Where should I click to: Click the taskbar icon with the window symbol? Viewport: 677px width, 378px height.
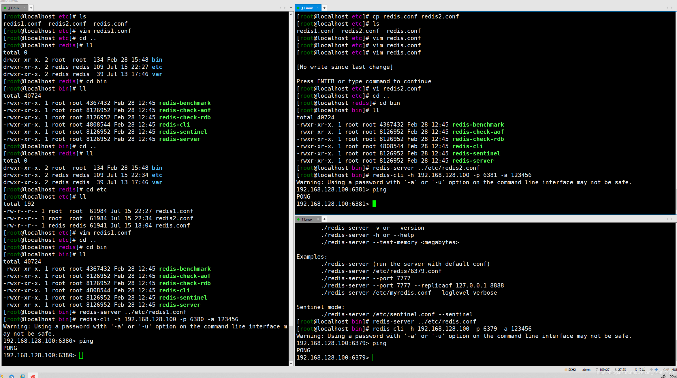[22, 376]
